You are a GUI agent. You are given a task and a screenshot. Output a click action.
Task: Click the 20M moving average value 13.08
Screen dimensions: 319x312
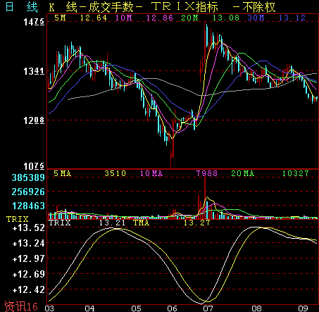click(x=226, y=18)
